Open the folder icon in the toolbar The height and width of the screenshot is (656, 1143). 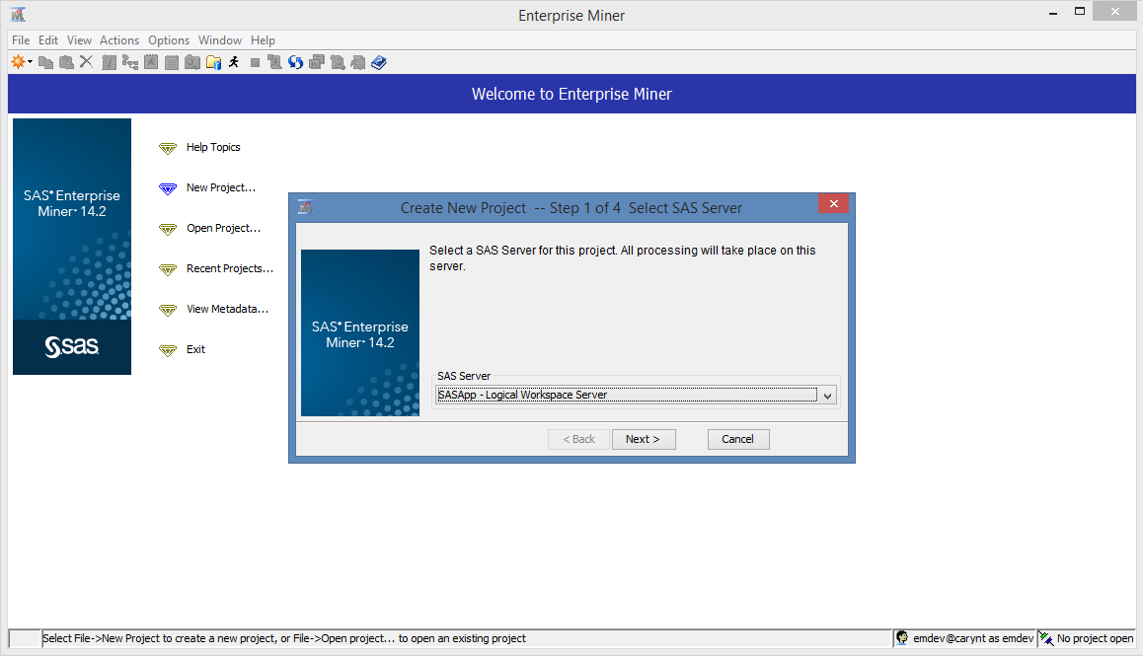tap(213, 61)
